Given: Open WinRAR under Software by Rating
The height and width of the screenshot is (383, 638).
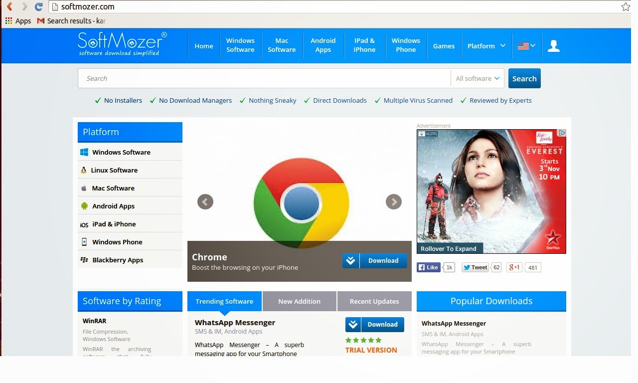Looking at the screenshot, I should tap(95, 321).
